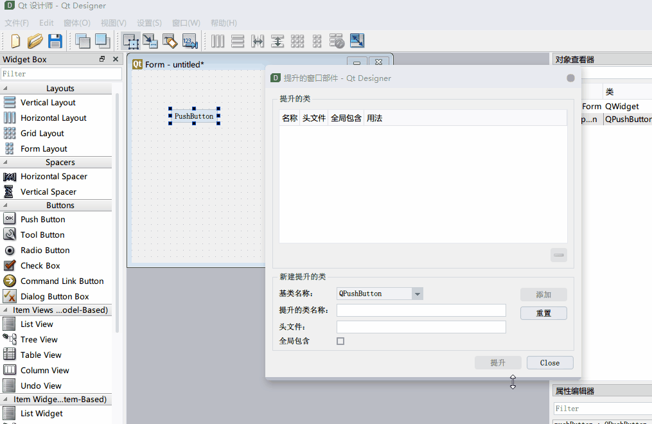Click the Bring to Front toolbar icon
Viewport: 652px width, 424px height.
point(102,41)
